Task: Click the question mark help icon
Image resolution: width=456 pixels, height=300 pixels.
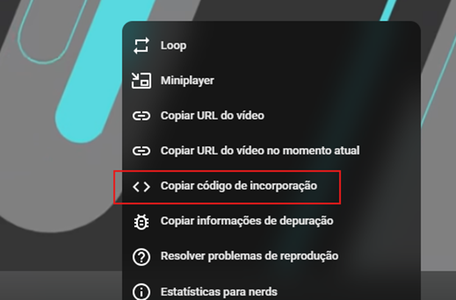Action: click(141, 257)
